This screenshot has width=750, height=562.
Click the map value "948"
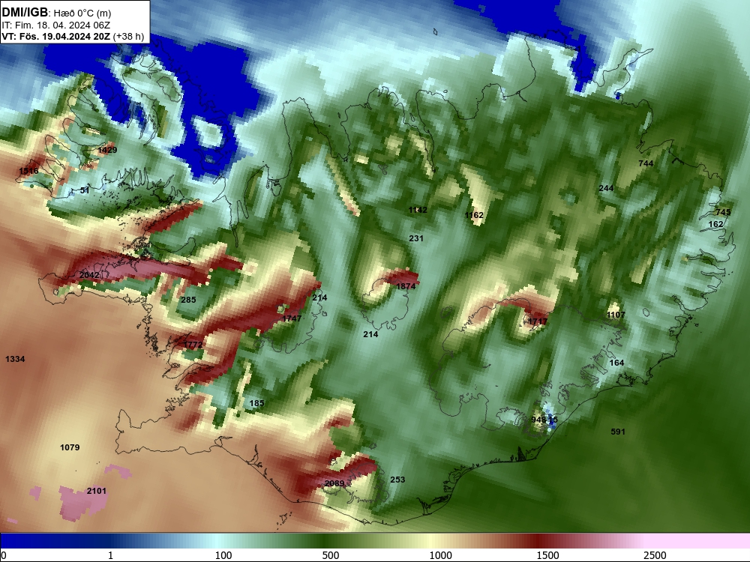(538, 420)
